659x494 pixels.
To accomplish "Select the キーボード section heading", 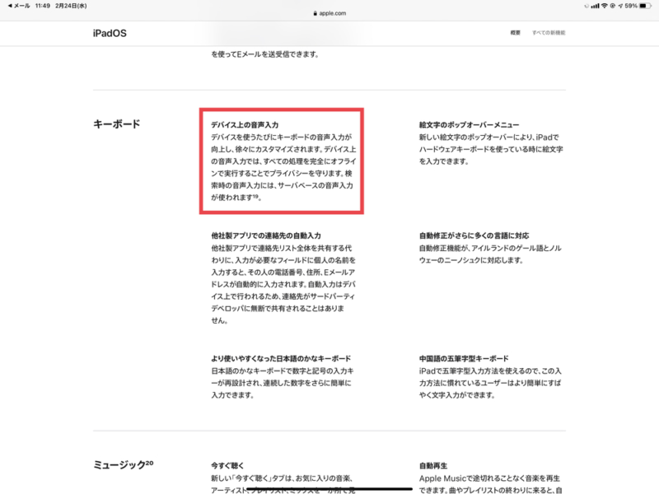I will click(116, 124).
